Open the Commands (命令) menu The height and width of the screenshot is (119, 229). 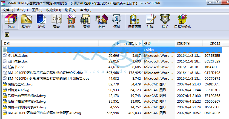(22, 10)
